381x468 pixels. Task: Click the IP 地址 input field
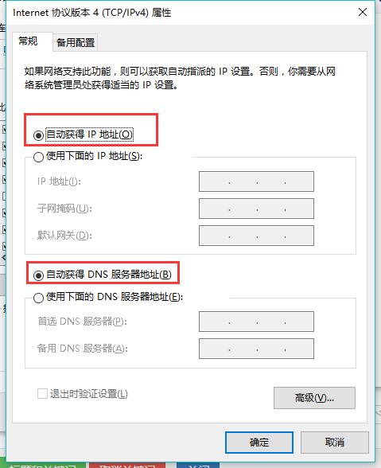(256, 181)
